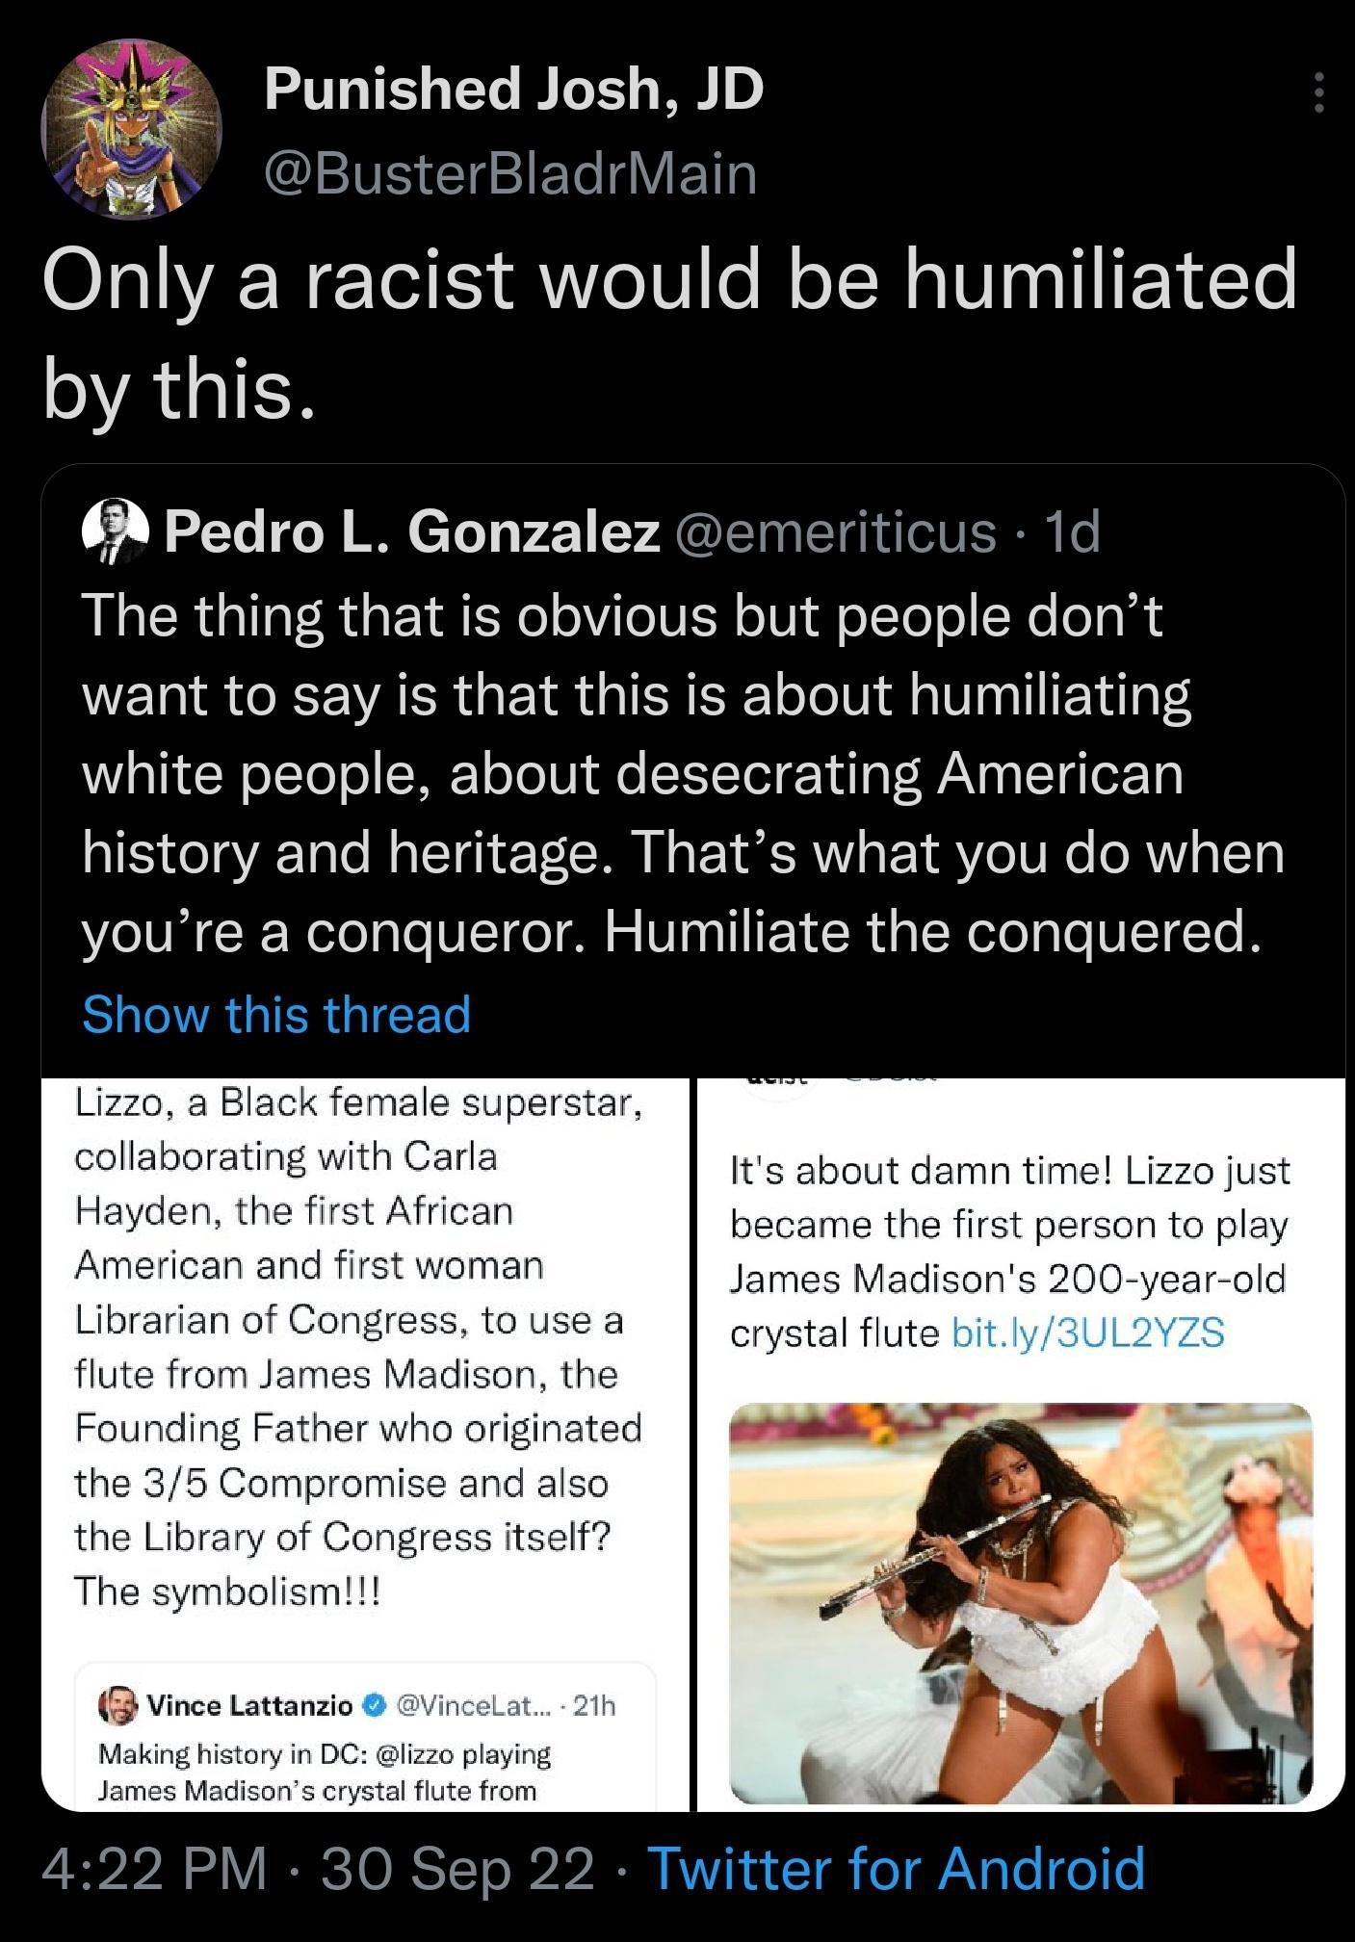This screenshot has height=1942, width=1355.
Task: Open the "Show this thread" link
Action: coord(274,1013)
